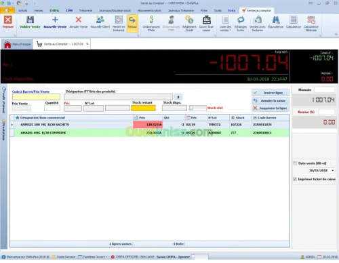
Task: Click the ADMIN user icon
Action: pos(302,257)
